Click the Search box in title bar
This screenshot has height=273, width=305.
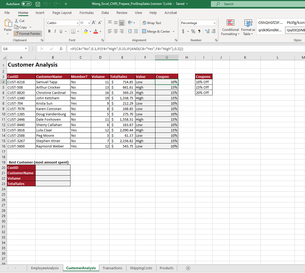coord(258,4)
